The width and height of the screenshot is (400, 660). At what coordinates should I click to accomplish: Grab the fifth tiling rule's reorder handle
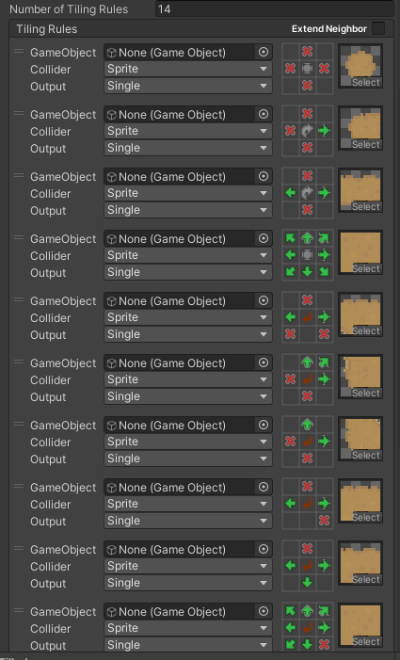coord(19,299)
